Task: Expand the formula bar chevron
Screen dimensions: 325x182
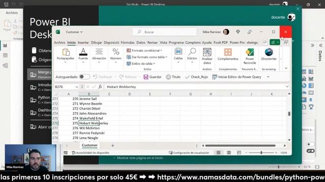Action: coord(287,86)
